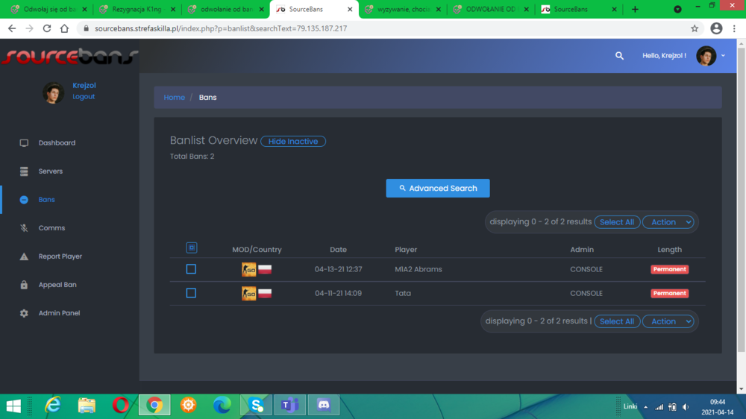Click player name M1A2 Abrams
The image size is (746, 419).
[x=419, y=269]
